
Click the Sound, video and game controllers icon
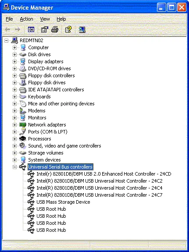click(x=23, y=146)
